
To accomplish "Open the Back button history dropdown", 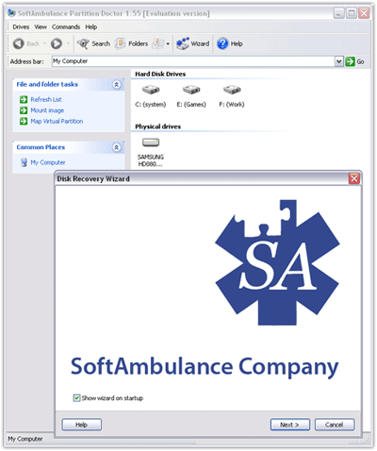I will click(x=44, y=43).
